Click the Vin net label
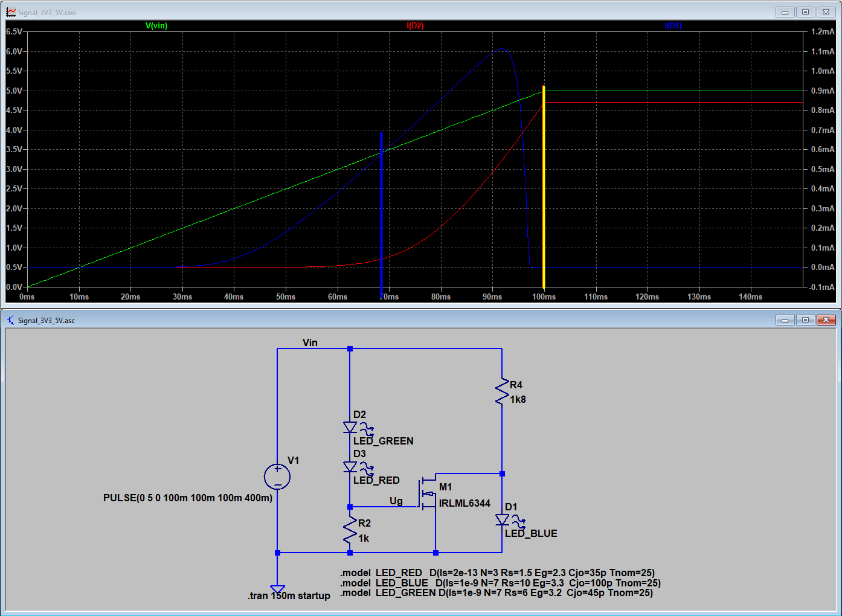 [310, 342]
